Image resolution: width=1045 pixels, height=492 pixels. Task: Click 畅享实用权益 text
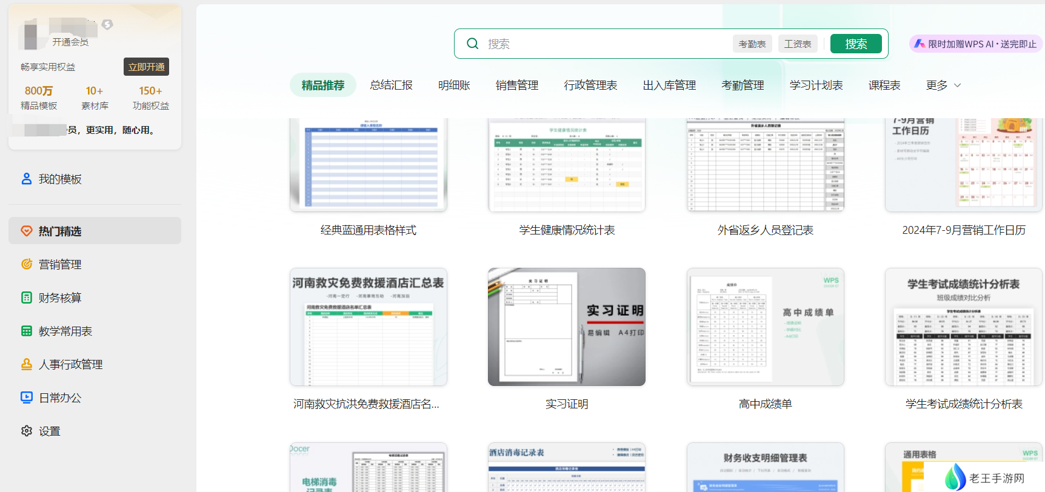pos(48,67)
